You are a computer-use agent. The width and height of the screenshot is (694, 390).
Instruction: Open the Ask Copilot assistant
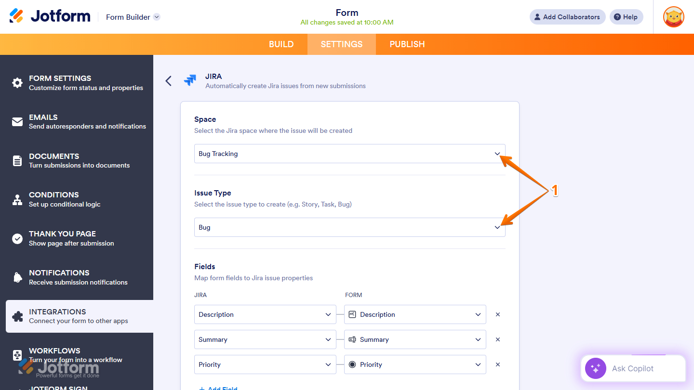[x=633, y=368]
